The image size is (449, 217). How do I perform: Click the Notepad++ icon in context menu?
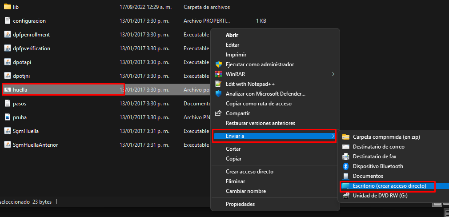pyautogui.click(x=219, y=84)
